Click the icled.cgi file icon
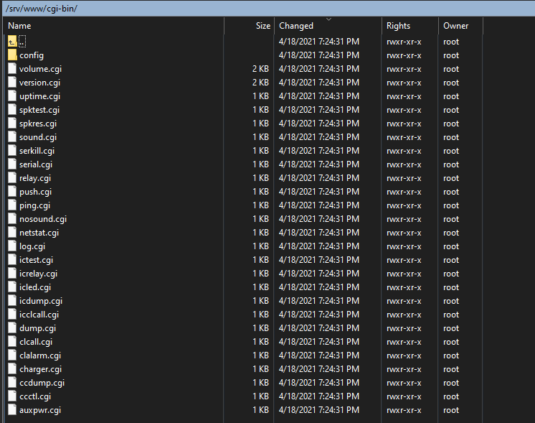 (x=12, y=287)
